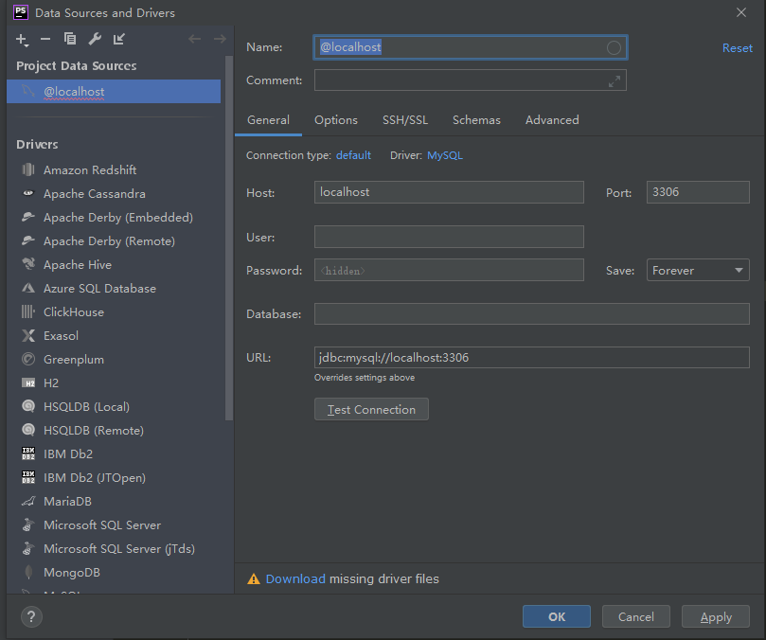The height and width of the screenshot is (640, 766).
Task: Expand the Comment field editor
Action: [x=615, y=81]
